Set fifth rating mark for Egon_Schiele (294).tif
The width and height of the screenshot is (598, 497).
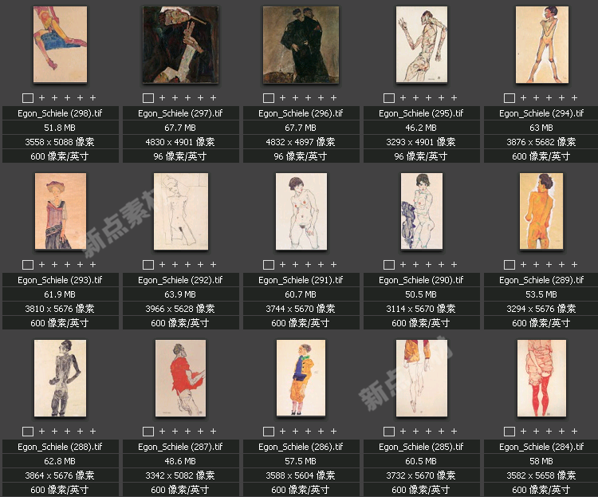point(574,97)
